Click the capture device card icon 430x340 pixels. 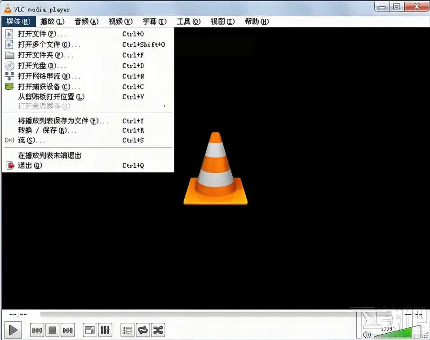[x=9, y=87]
